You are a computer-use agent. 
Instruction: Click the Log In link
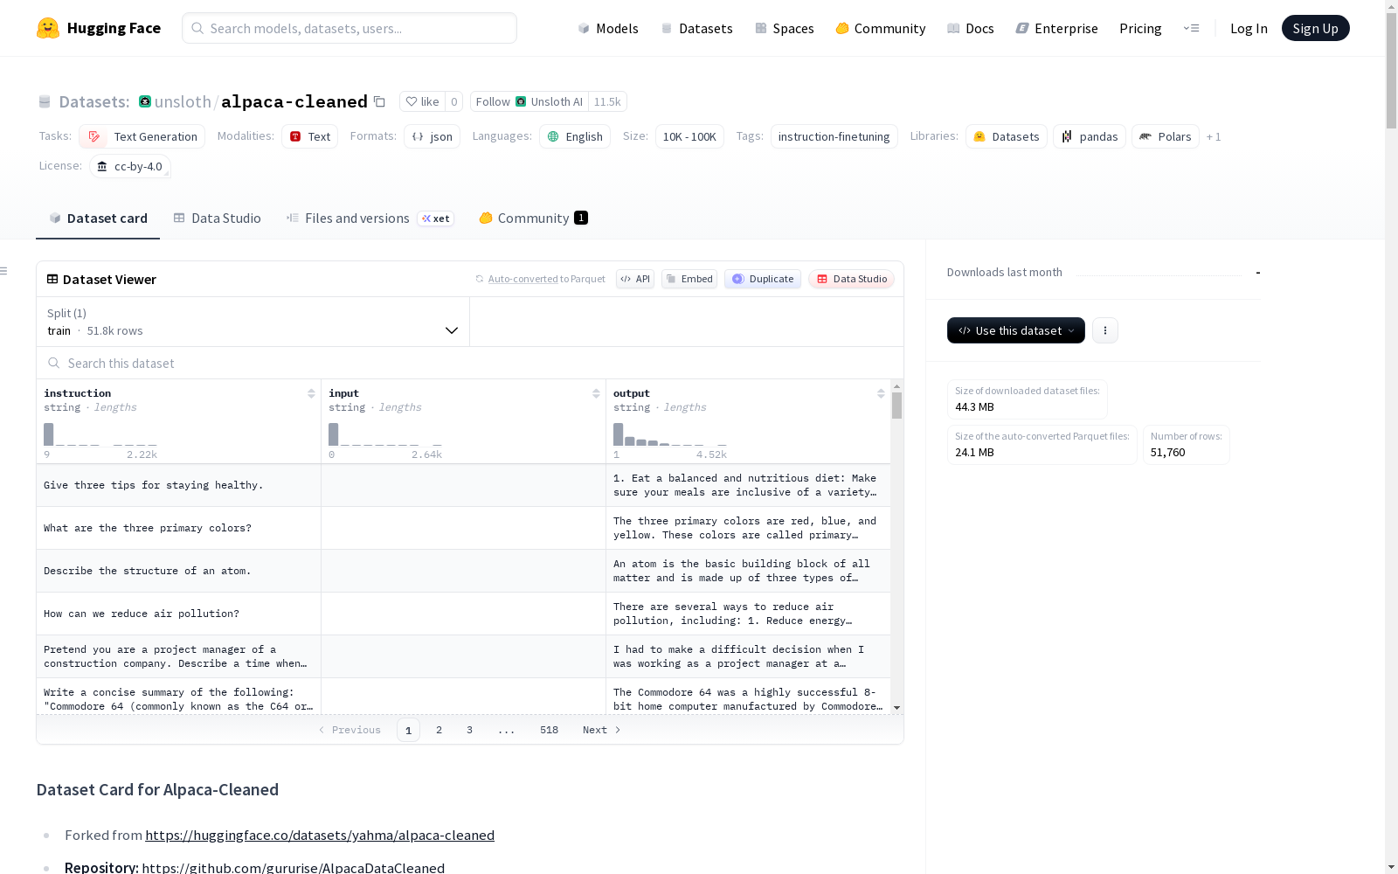[x=1249, y=28]
